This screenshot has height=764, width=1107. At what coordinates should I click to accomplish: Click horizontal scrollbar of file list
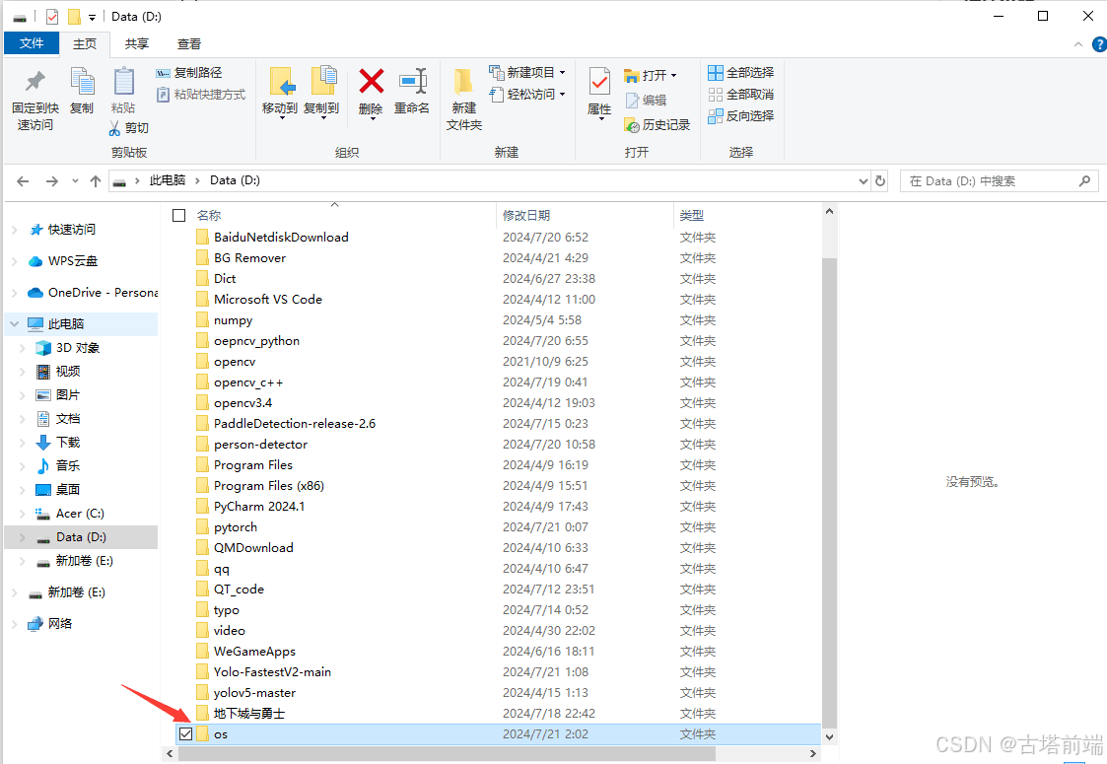coord(447,754)
